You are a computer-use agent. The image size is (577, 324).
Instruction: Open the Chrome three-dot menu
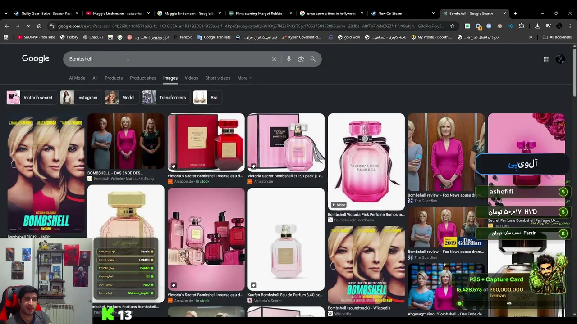[x=570, y=26]
